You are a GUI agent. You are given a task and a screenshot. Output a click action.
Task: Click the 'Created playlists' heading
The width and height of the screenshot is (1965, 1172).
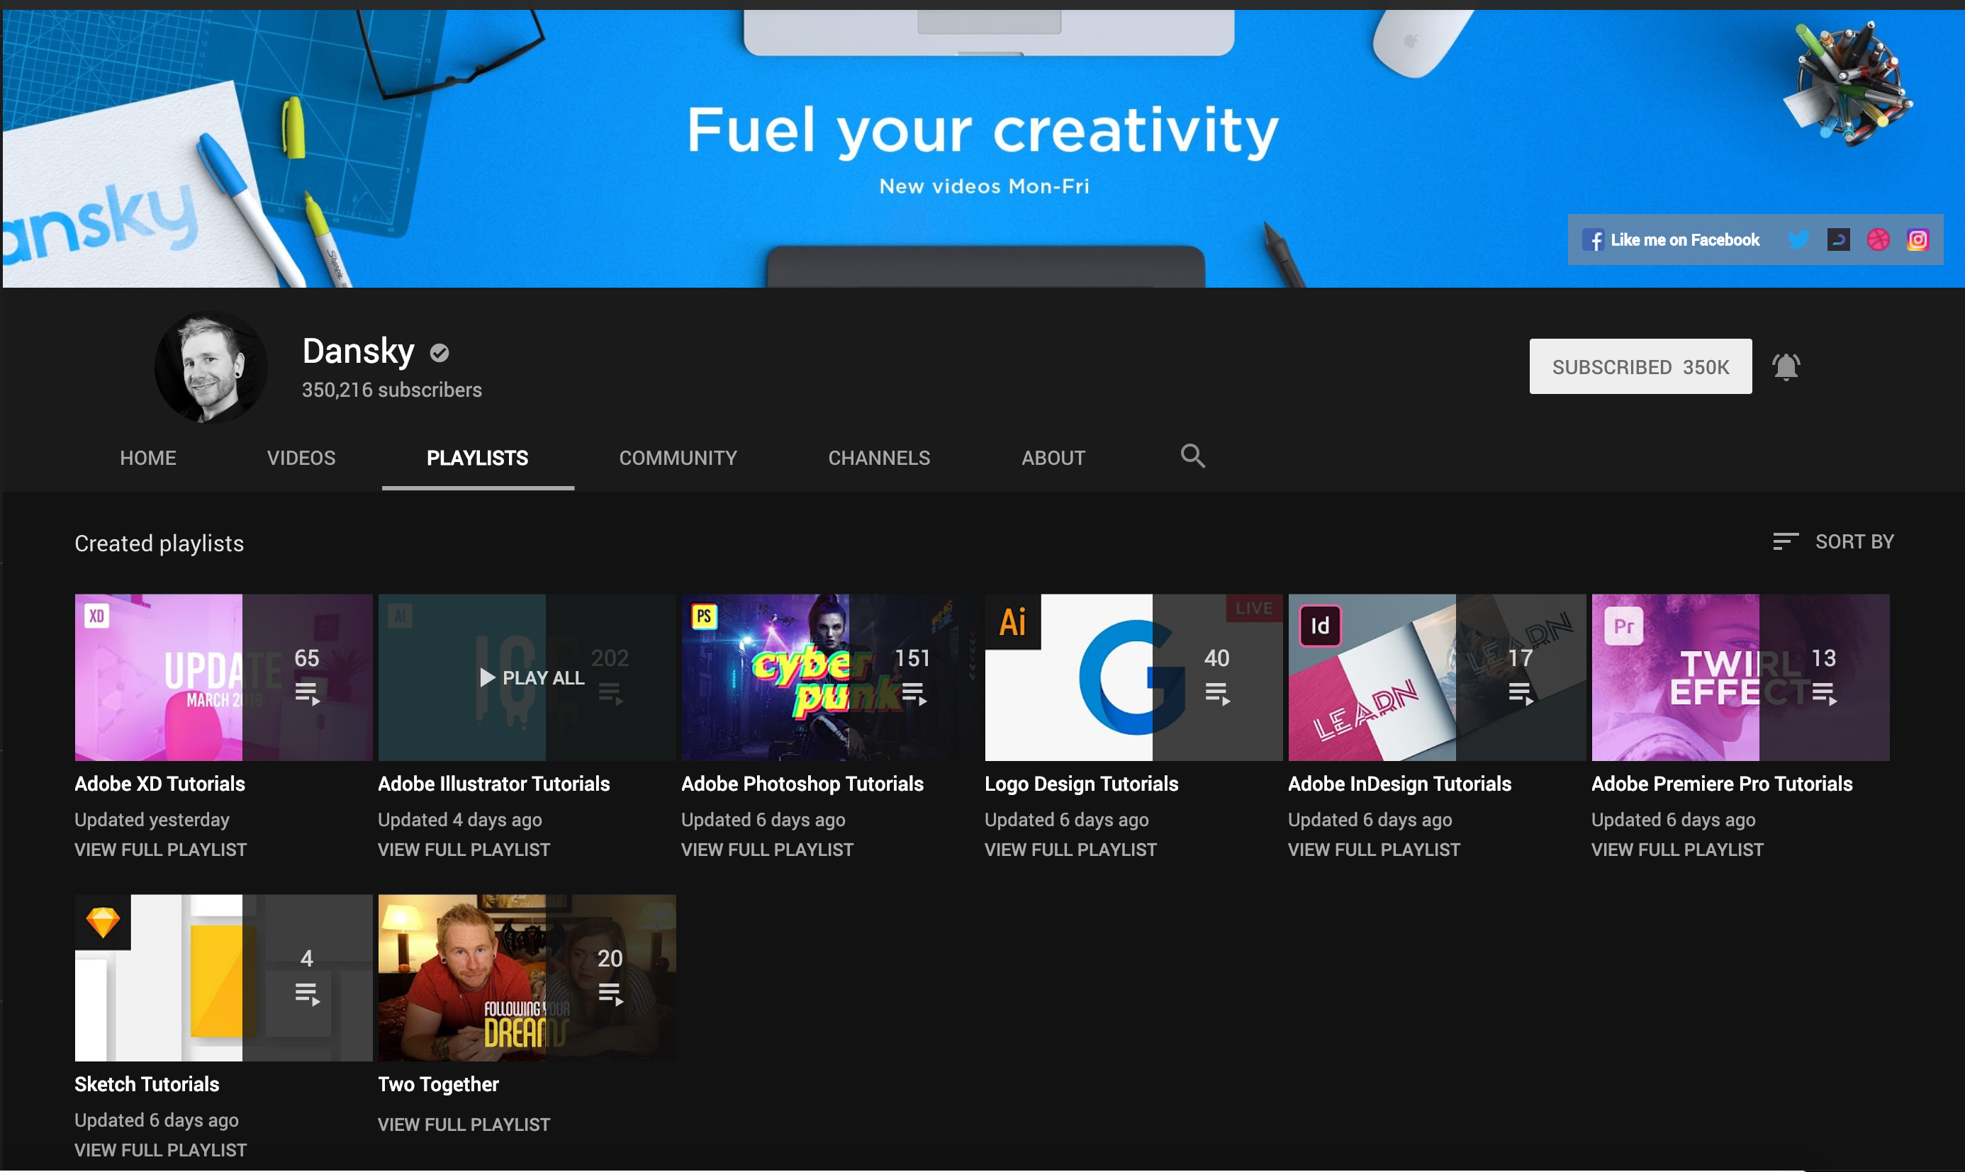(x=159, y=543)
